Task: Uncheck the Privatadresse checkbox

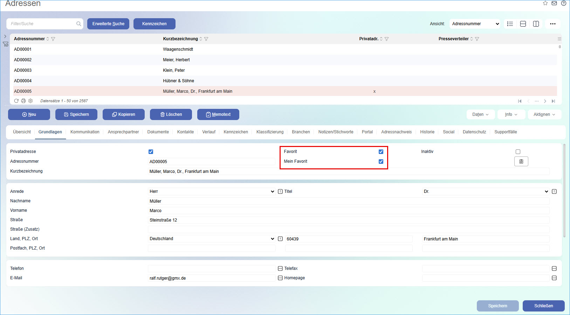Action: (x=151, y=152)
